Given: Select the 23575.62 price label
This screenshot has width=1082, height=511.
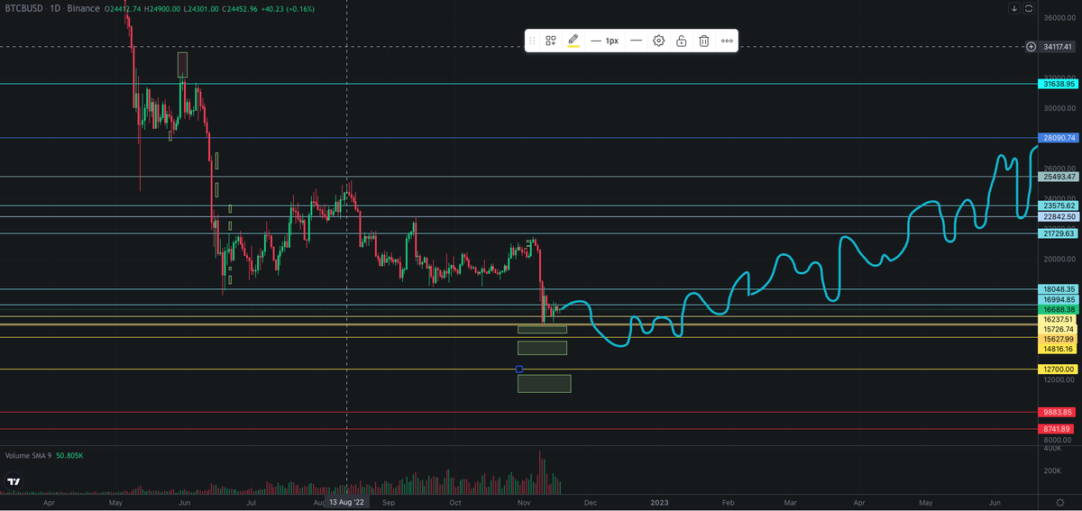Looking at the screenshot, I should point(1059,205).
